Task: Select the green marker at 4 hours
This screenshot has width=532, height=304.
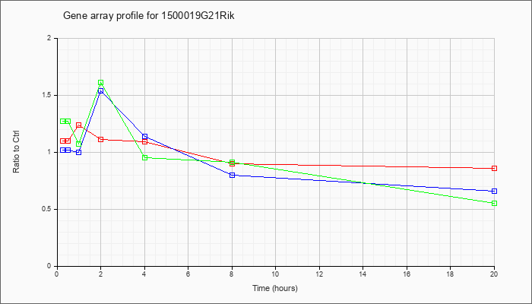Action: (145, 157)
